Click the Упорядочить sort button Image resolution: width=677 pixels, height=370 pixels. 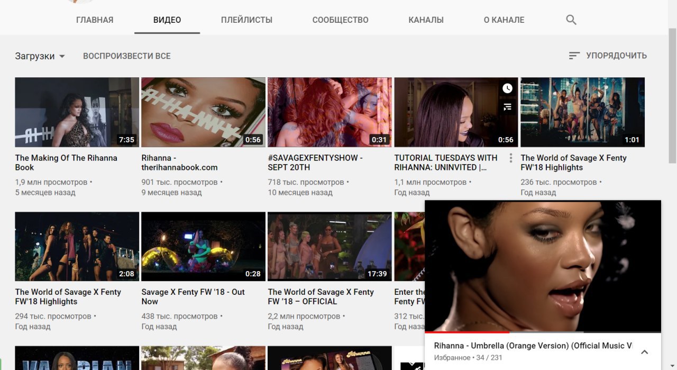pos(608,56)
